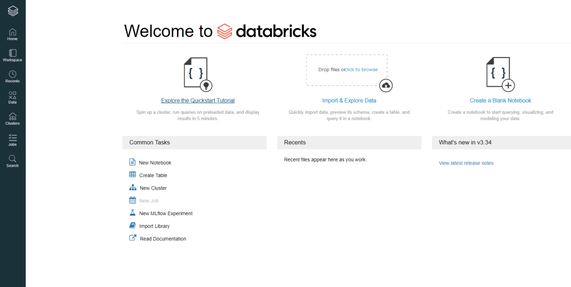
Task: Click the 'click to browse' link
Action: coord(362,69)
